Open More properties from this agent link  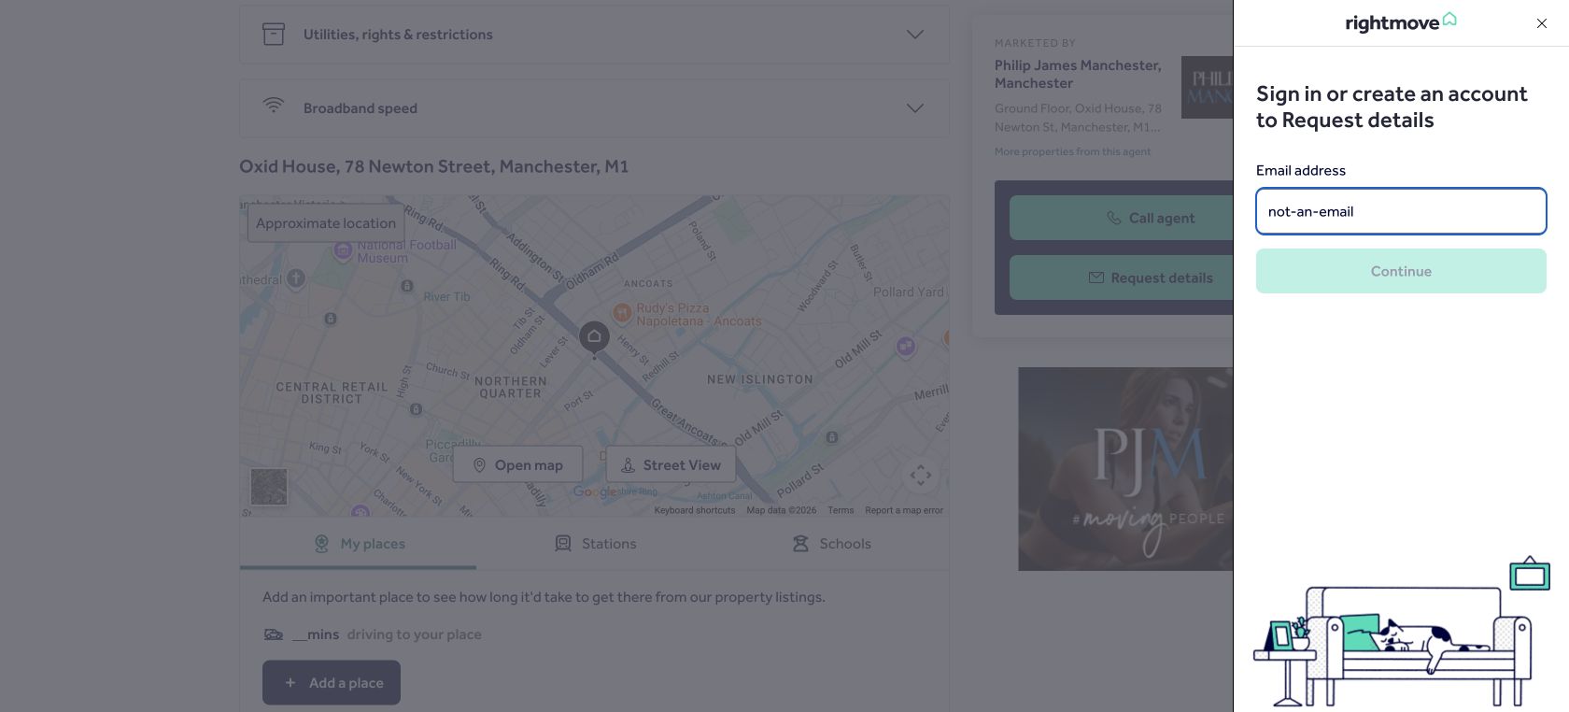(1072, 151)
